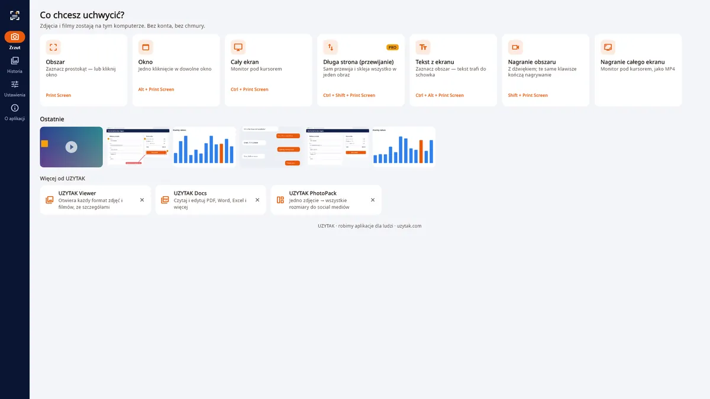Dismiss the UZYTAK PhotoPack promo card
Image resolution: width=710 pixels, height=399 pixels.
373,200
